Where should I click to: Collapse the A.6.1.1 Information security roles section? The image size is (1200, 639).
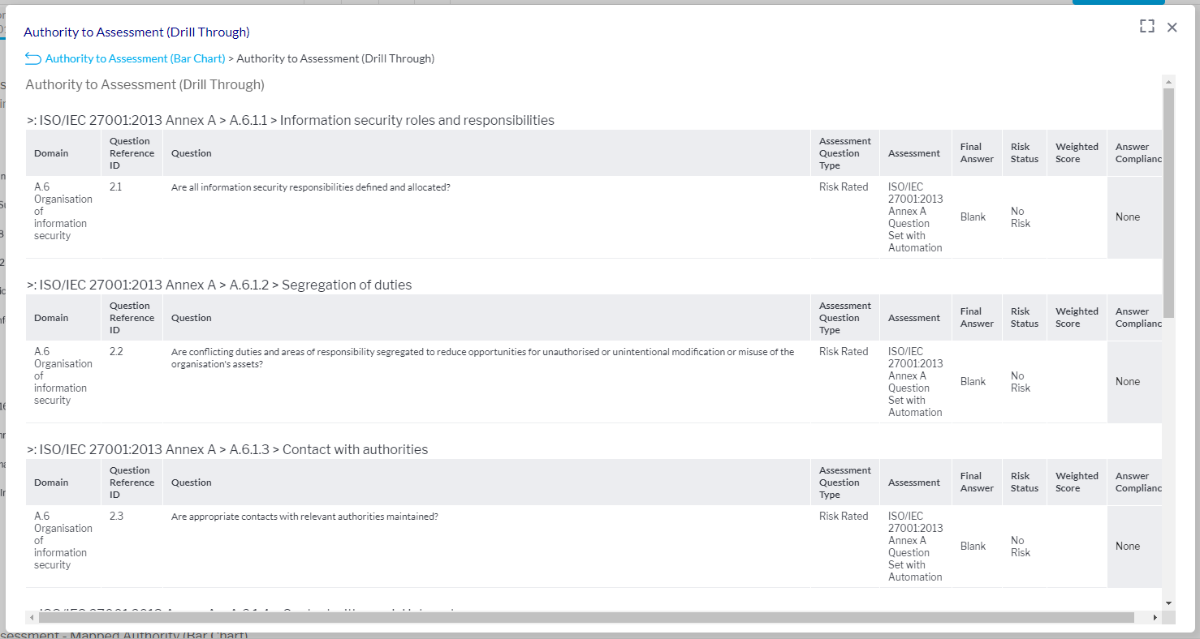(30, 119)
